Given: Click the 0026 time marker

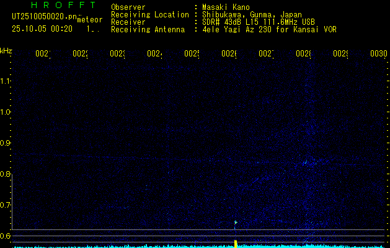Looking at the screenshot, I should pos(229,53).
